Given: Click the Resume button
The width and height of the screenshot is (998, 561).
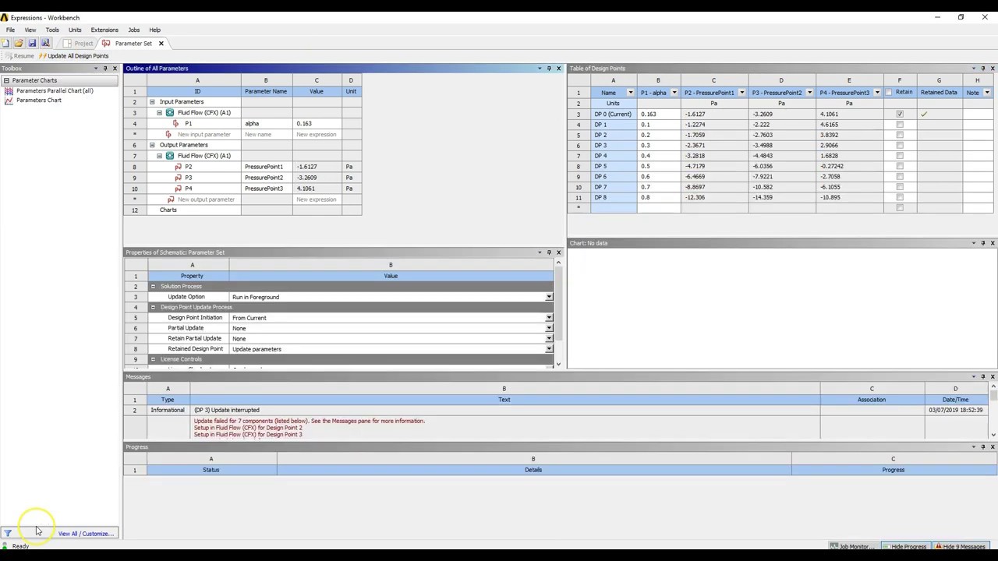Looking at the screenshot, I should coord(19,56).
